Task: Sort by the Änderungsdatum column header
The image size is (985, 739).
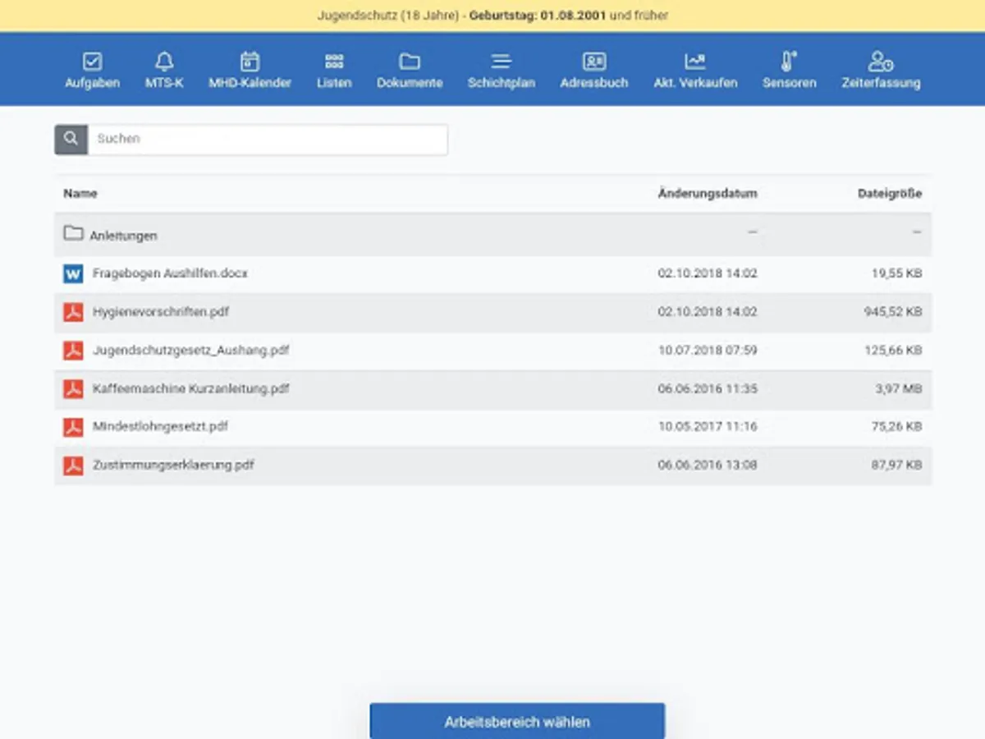Action: point(707,194)
